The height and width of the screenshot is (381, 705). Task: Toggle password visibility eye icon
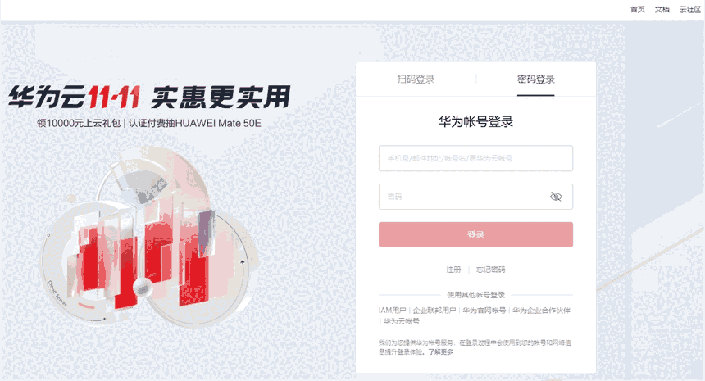coord(556,197)
